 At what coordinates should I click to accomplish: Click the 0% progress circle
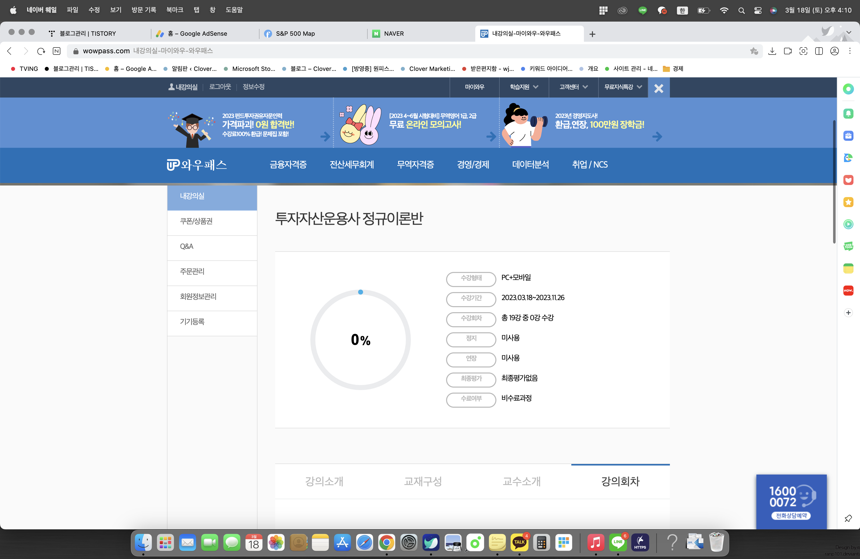click(x=360, y=340)
